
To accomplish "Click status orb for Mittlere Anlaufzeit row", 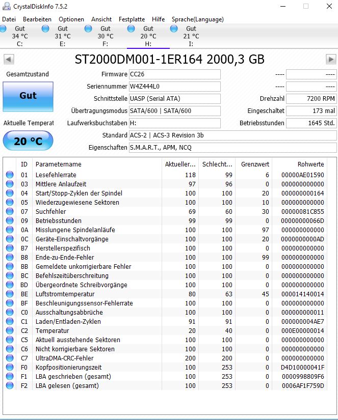I will pos(10,184).
